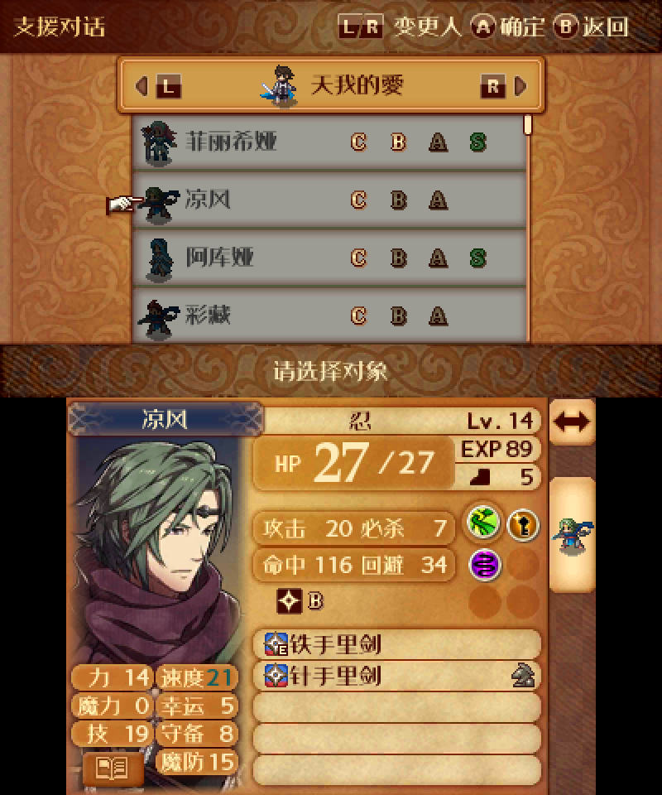This screenshot has width=662, height=795.
Task: Choose the A rank for 凉风
Action: click(x=438, y=200)
